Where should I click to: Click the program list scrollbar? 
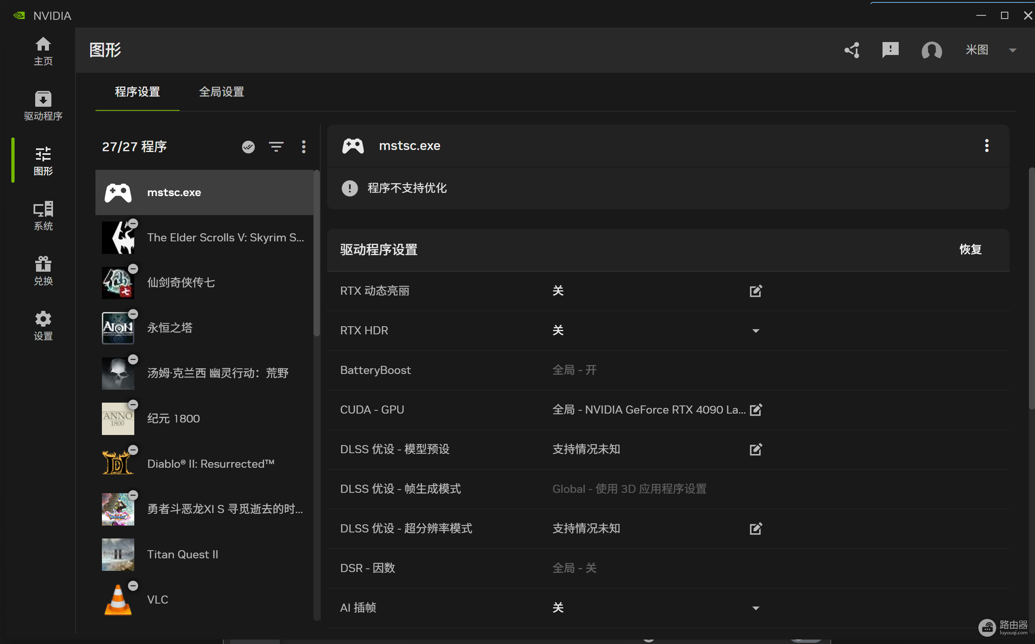pos(316,253)
